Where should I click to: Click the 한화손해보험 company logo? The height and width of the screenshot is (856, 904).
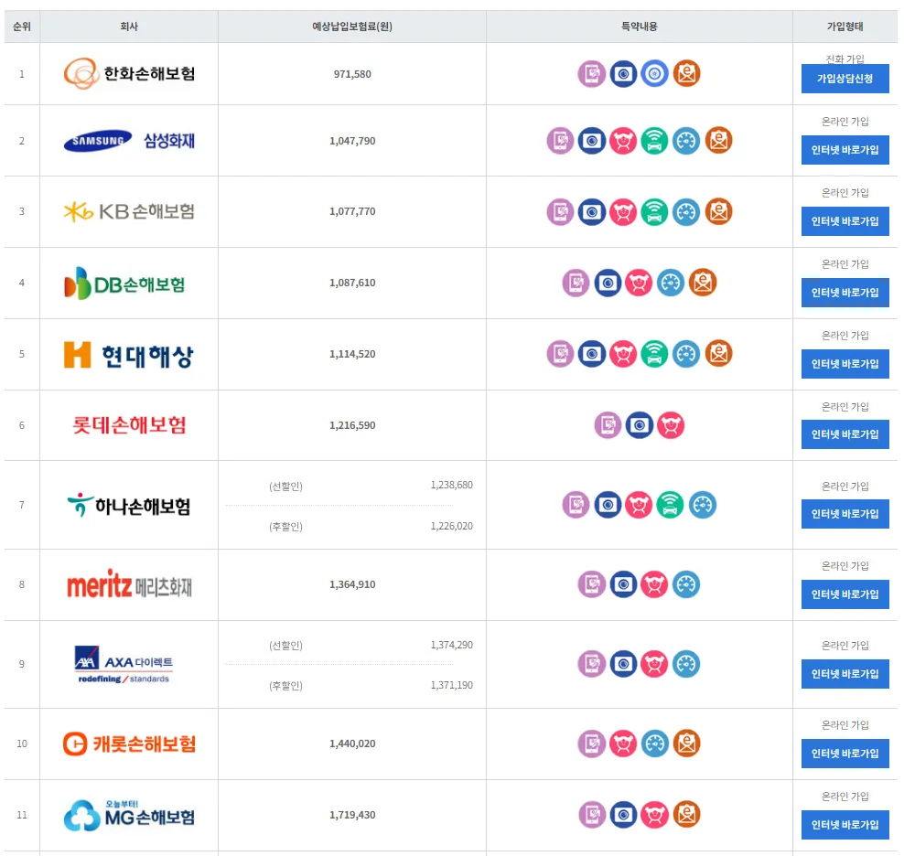pyautogui.click(x=129, y=74)
